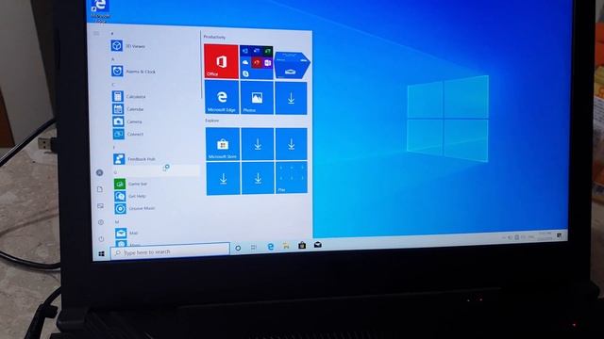Click the 'Type here to search' box
Image resolution: width=604 pixels, height=339 pixels.
[x=170, y=251]
